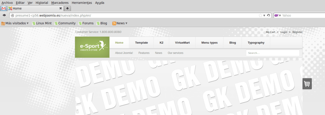
Task: Click the e-Sport logo
Action: [x=92, y=47]
